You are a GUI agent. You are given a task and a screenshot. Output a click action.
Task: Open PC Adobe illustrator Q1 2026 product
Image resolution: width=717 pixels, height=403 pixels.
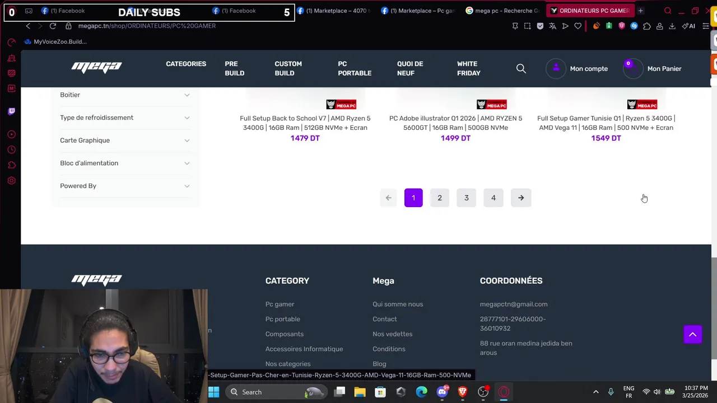[455, 123]
